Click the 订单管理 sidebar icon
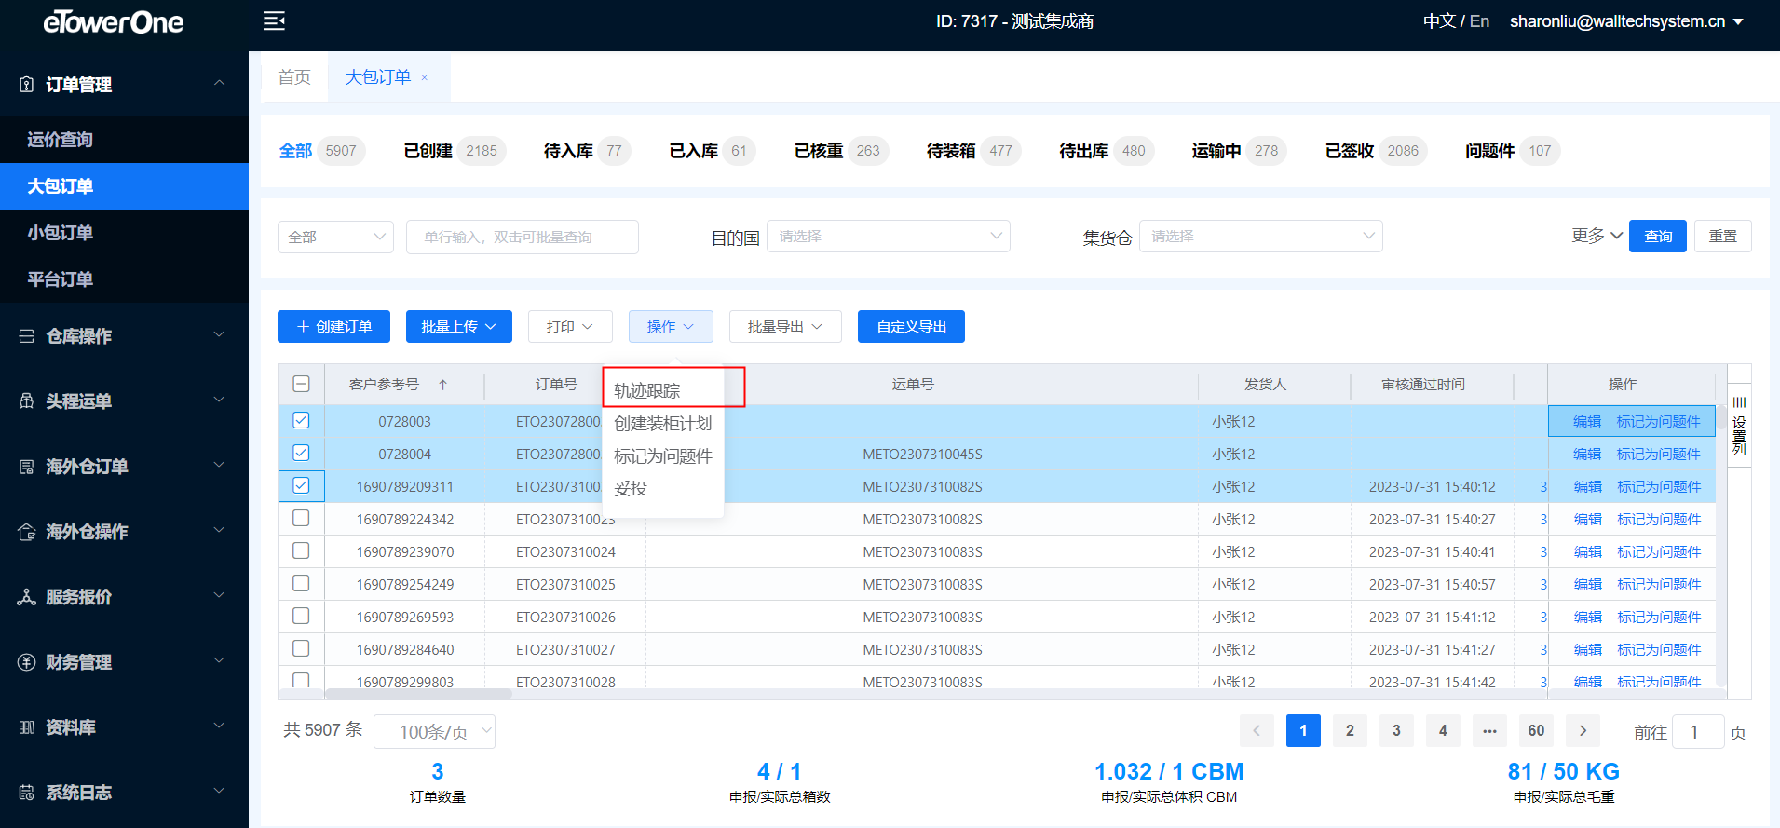This screenshot has width=1780, height=828. [x=26, y=85]
